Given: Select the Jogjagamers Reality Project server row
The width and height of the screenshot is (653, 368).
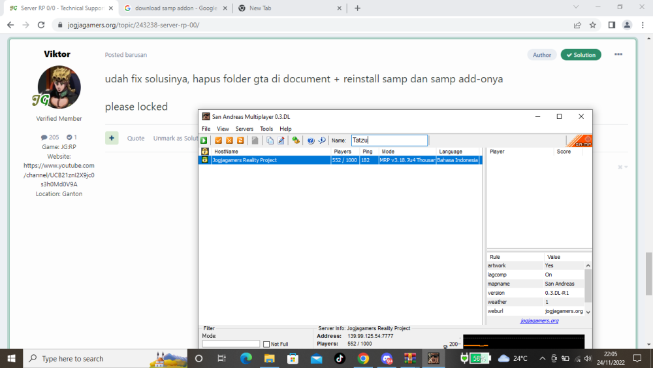Looking at the screenshot, I should point(340,160).
